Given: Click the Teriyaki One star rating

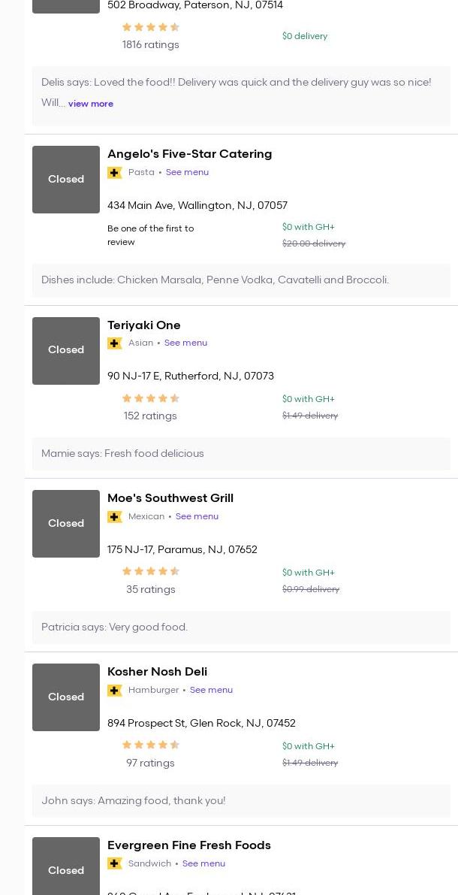Looking at the screenshot, I should [x=150, y=398].
